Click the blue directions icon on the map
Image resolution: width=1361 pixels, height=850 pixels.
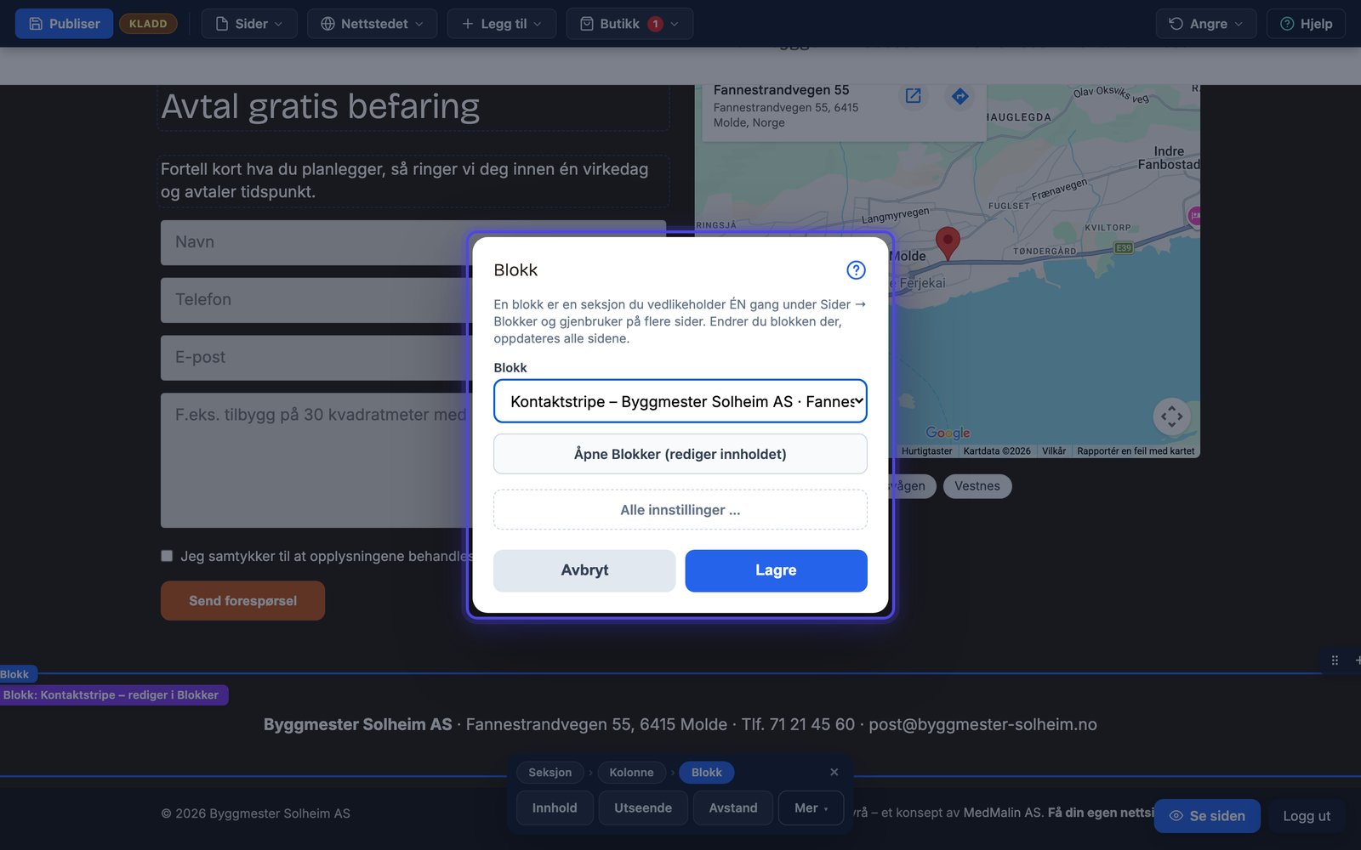click(960, 96)
